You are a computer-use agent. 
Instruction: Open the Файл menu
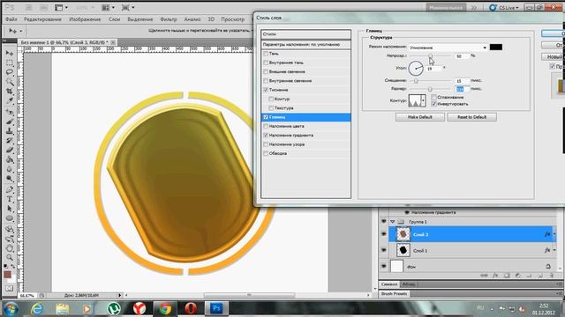click(11, 19)
